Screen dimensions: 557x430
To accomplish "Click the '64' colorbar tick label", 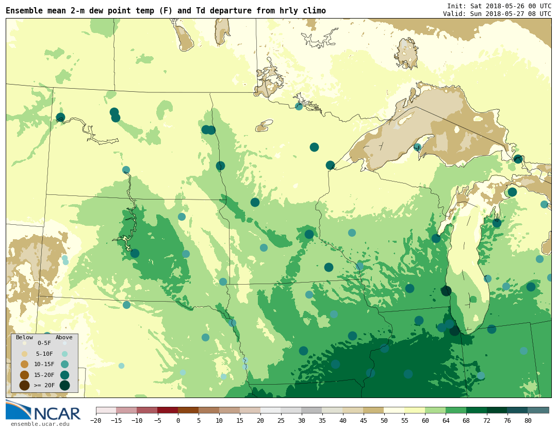I will pyautogui.click(x=446, y=420).
